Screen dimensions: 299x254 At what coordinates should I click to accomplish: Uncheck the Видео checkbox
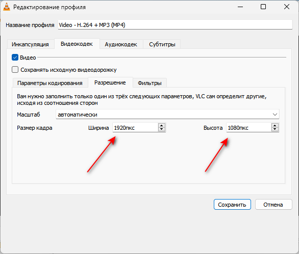pos(15,58)
